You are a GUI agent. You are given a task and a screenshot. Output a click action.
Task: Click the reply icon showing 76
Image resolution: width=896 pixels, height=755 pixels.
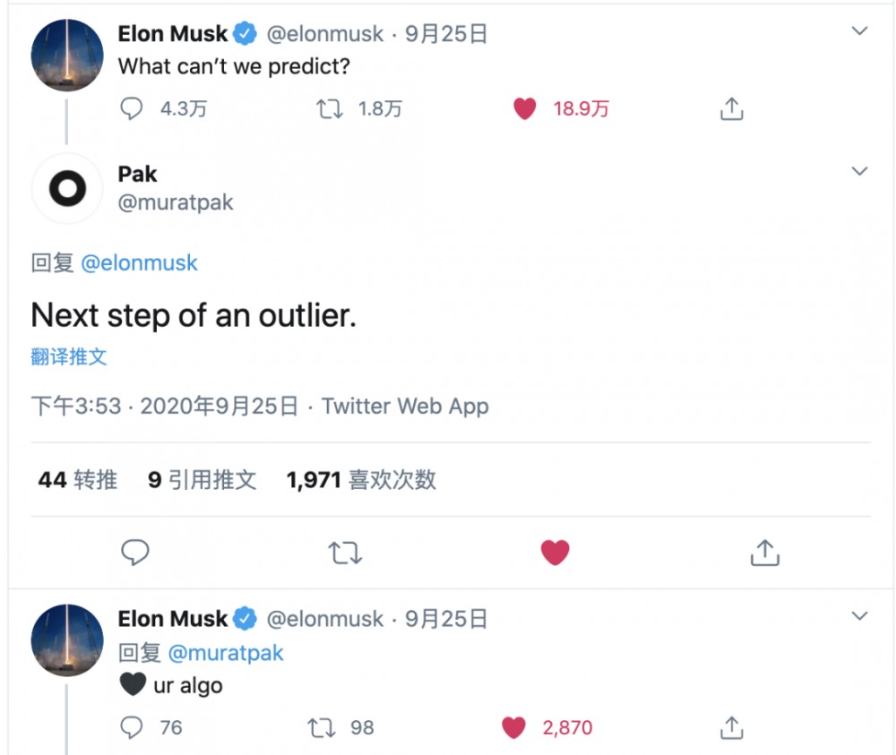[132, 727]
